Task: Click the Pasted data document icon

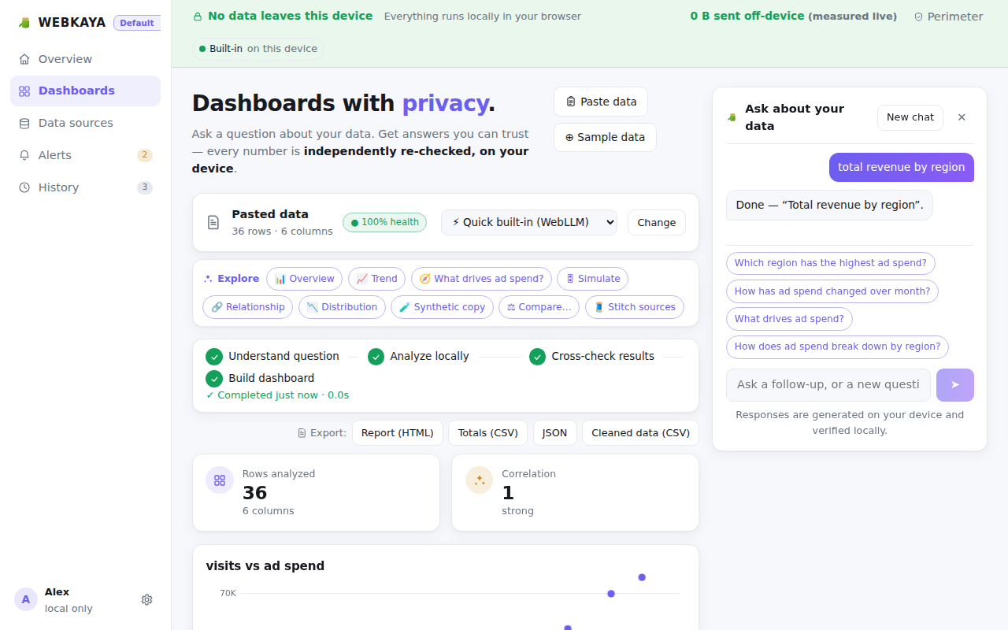Action: point(213,222)
